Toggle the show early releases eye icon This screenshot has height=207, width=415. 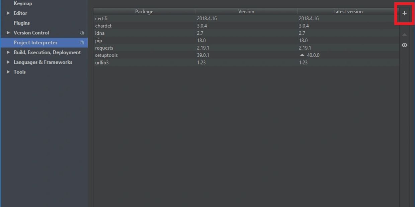click(x=404, y=45)
